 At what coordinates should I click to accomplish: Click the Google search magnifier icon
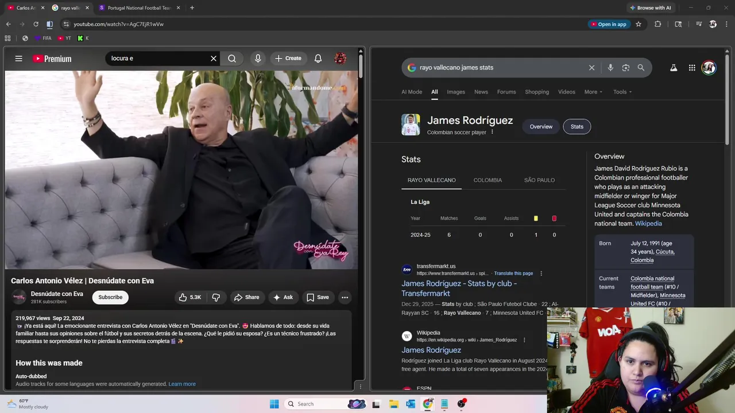[641, 68]
